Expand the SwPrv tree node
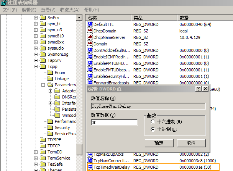The image size is (233, 171). tap(36, 18)
